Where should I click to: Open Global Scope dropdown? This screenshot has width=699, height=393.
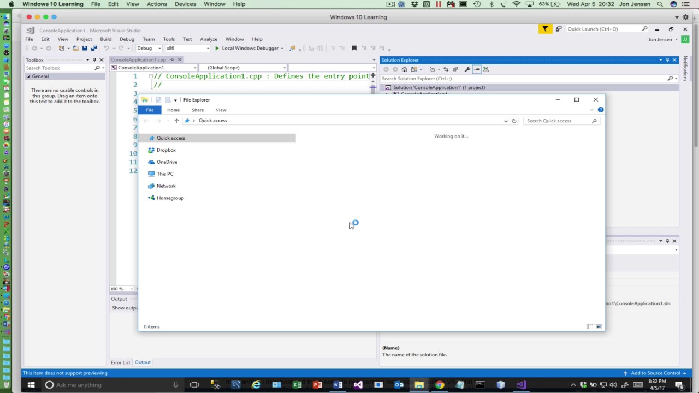pos(242,68)
